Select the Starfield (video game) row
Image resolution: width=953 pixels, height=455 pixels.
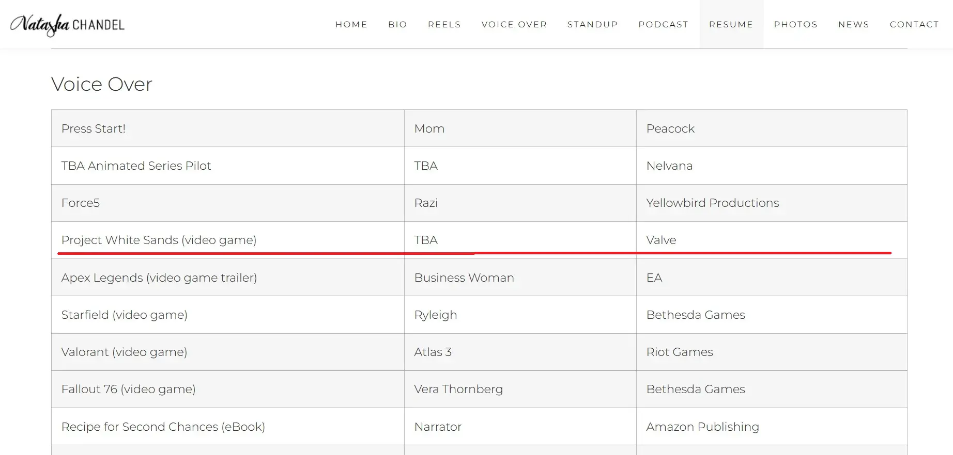[x=124, y=315]
